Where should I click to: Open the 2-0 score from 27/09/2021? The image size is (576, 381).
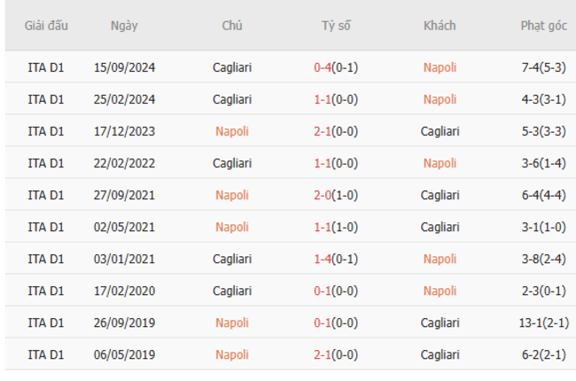click(x=323, y=195)
